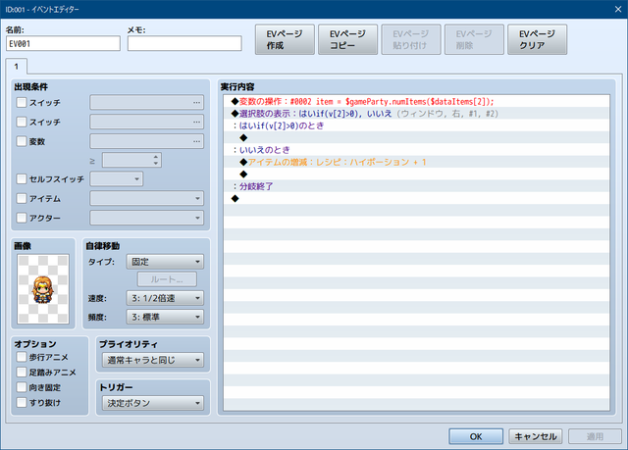Open the プライオリティ dropdown
The image size is (628, 450).
153,360
